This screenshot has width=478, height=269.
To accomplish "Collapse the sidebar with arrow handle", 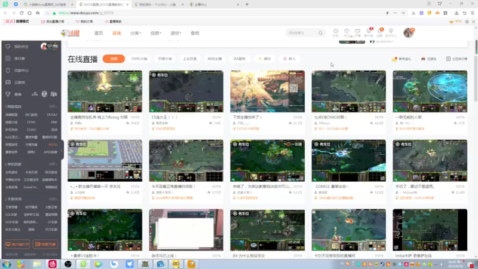I will click(x=62, y=150).
